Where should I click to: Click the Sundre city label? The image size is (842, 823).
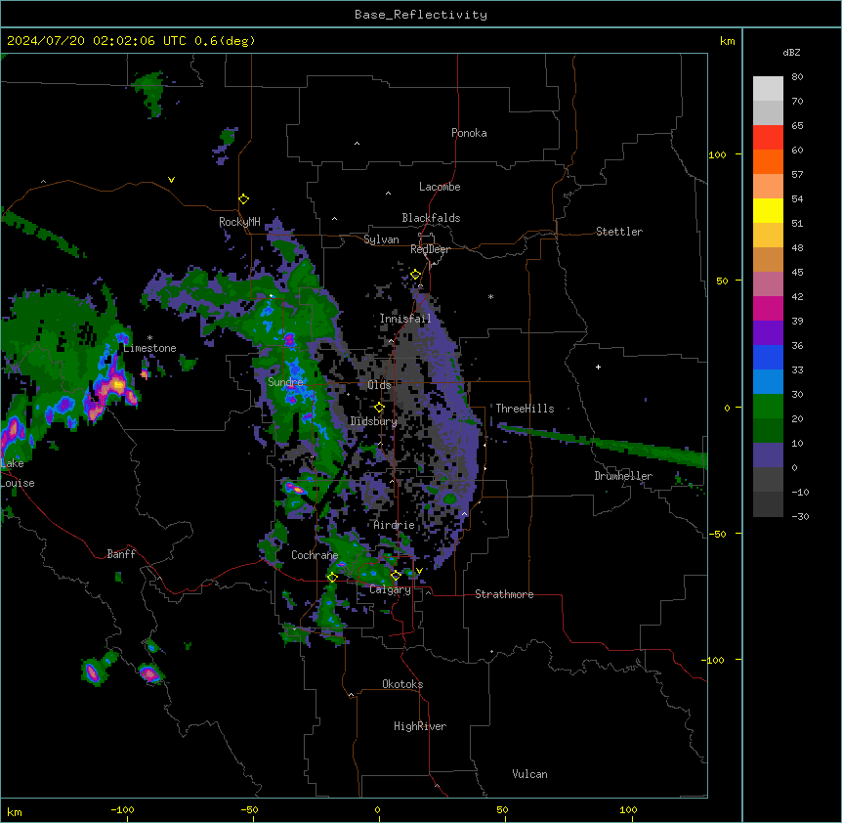coord(285,382)
